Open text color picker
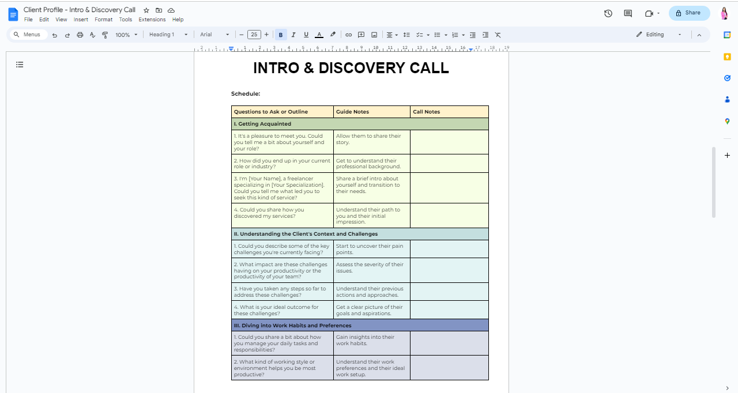The image size is (738, 393). coord(319,35)
